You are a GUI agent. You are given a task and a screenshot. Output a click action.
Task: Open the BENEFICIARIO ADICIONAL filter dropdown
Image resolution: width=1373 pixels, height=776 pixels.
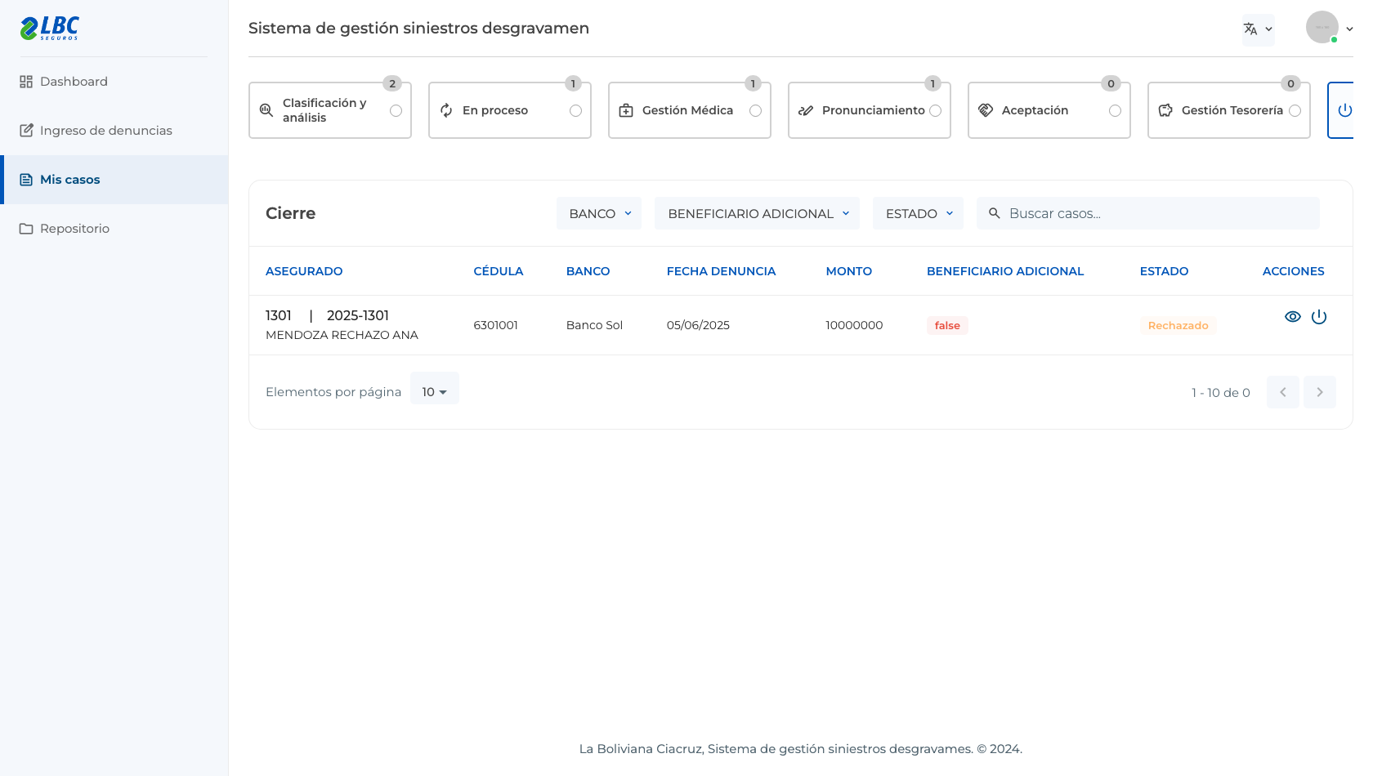[x=758, y=213]
